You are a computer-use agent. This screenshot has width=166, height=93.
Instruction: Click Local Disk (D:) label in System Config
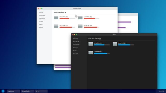[88, 17]
